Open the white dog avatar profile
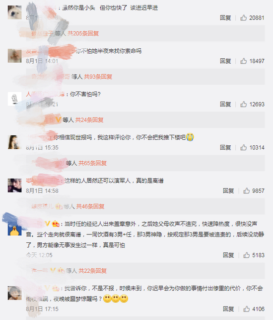273x320 pixels. pos(15,12)
